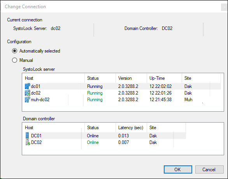
Task: Close the Change Connection dialog
Action: 224,7
